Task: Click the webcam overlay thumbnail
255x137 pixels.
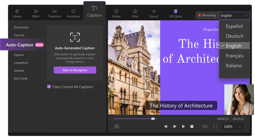Action: tap(239, 99)
